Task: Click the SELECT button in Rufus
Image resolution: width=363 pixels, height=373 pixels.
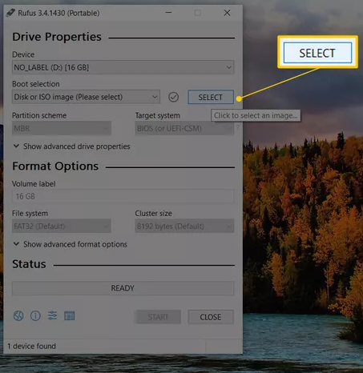Action: (x=211, y=97)
